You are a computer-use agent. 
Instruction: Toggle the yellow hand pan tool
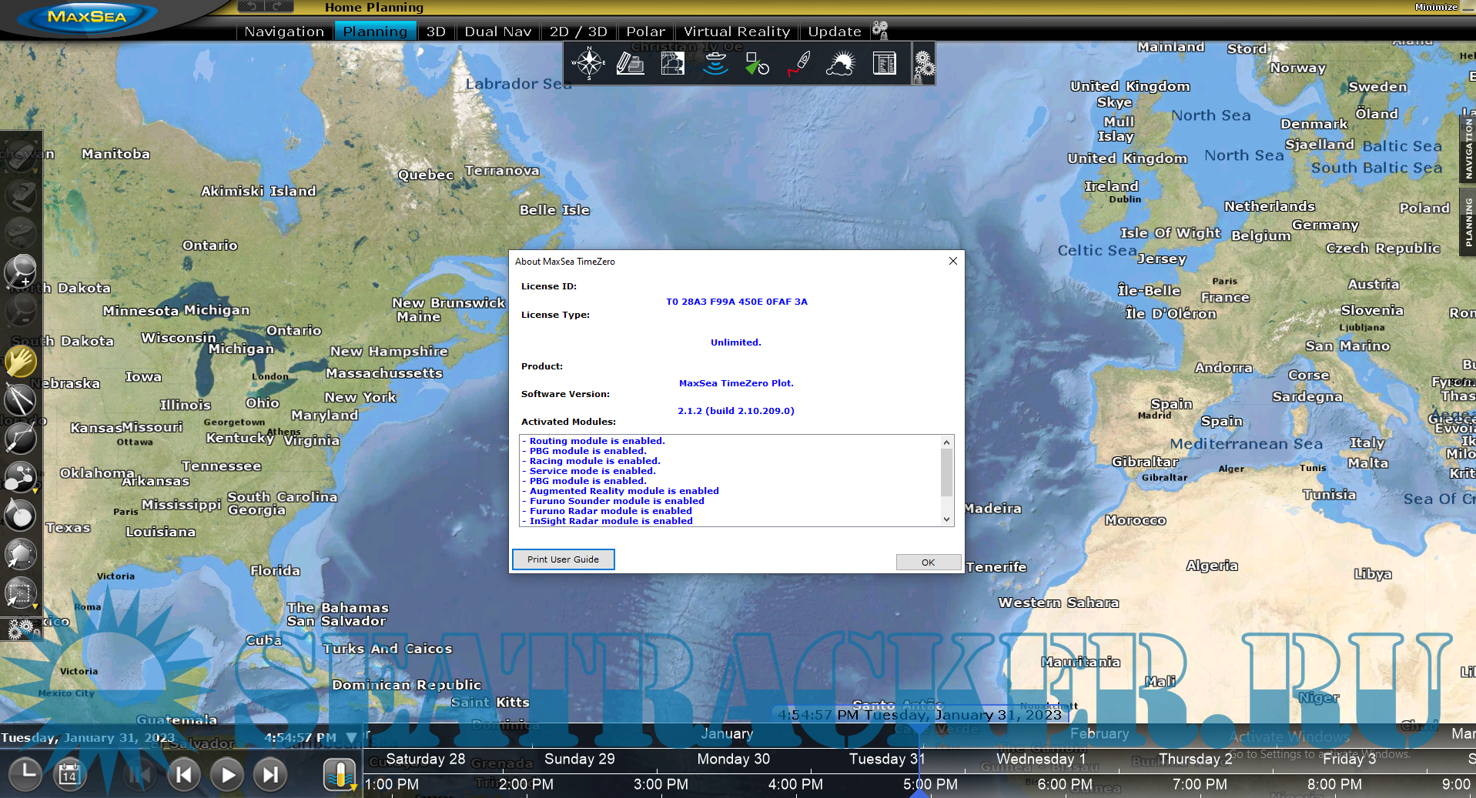[x=20, y=360]
